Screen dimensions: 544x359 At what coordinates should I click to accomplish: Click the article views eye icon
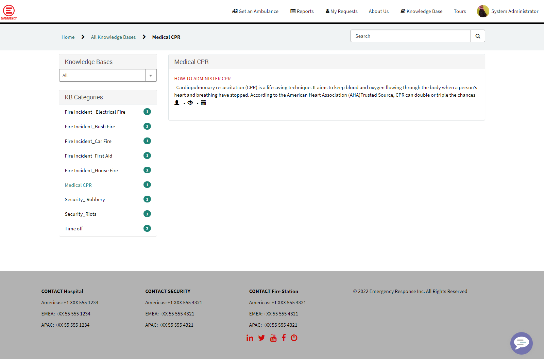click(190, 103)
